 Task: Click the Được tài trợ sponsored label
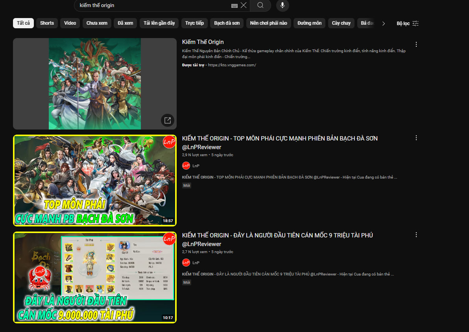tap(193, 65)
